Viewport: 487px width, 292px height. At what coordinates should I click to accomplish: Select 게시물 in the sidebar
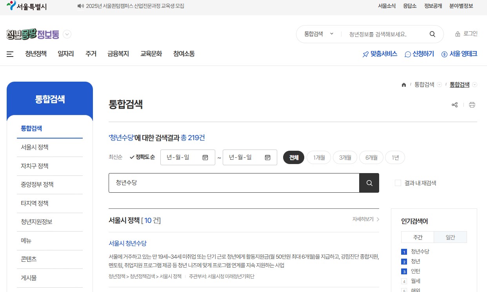pos(50,278)
